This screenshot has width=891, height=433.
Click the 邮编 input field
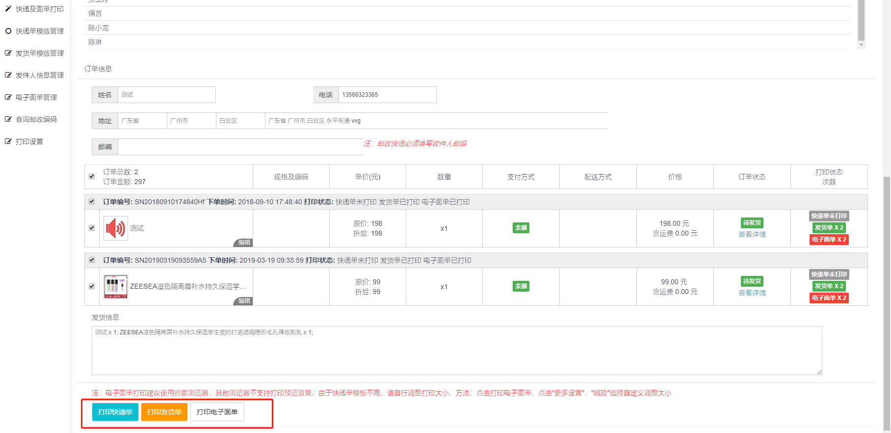point(240,147)
